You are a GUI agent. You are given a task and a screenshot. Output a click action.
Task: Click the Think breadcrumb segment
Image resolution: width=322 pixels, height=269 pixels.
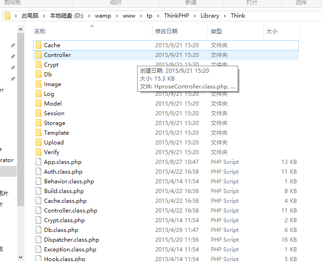pyautogui.click(x=238, y=16)
